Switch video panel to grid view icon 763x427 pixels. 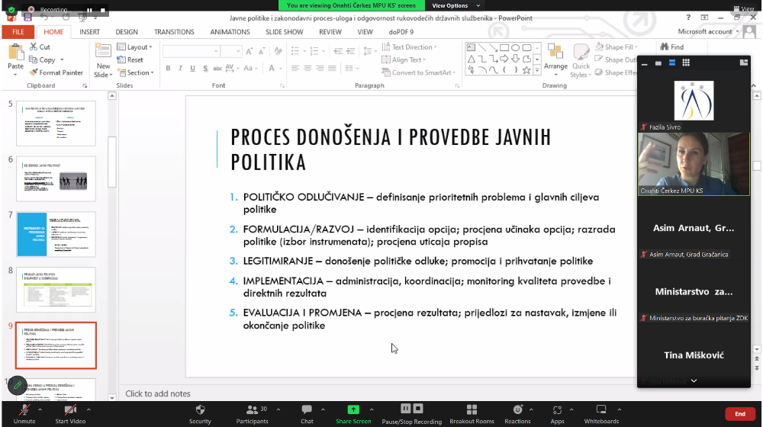686,63
